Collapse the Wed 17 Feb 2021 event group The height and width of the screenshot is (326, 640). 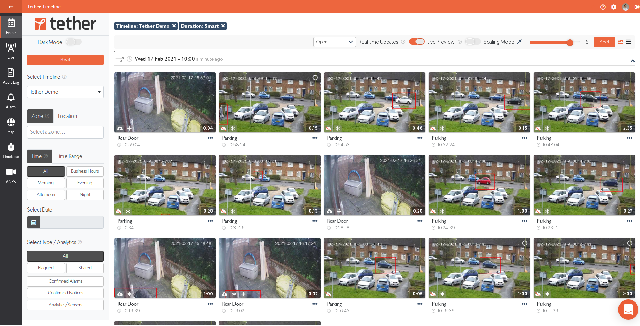pos(632,61)
